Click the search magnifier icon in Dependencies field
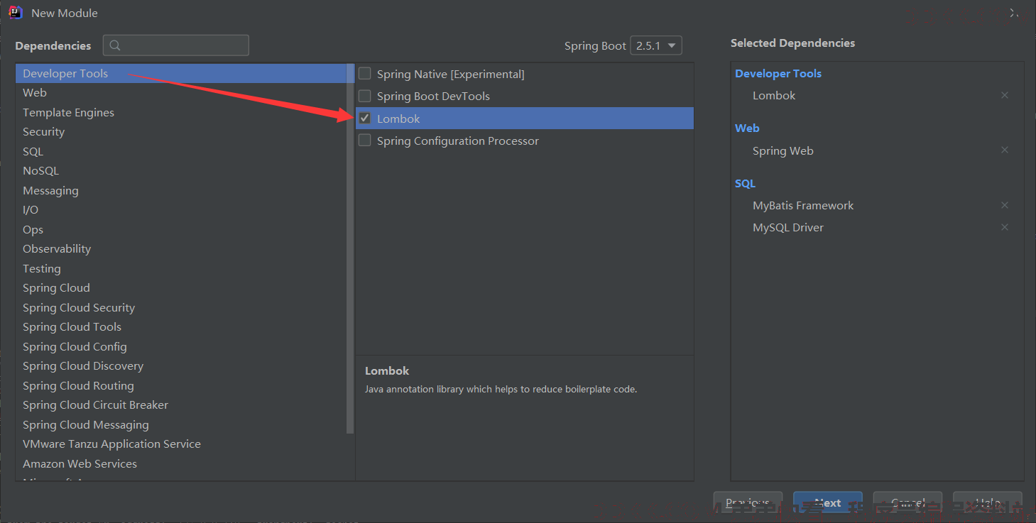Viewport: 1036px width, 523px height. [115, 45]
